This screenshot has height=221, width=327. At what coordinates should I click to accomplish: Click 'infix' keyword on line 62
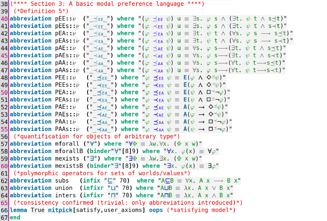pyautogui.click(x=92, y=180)
